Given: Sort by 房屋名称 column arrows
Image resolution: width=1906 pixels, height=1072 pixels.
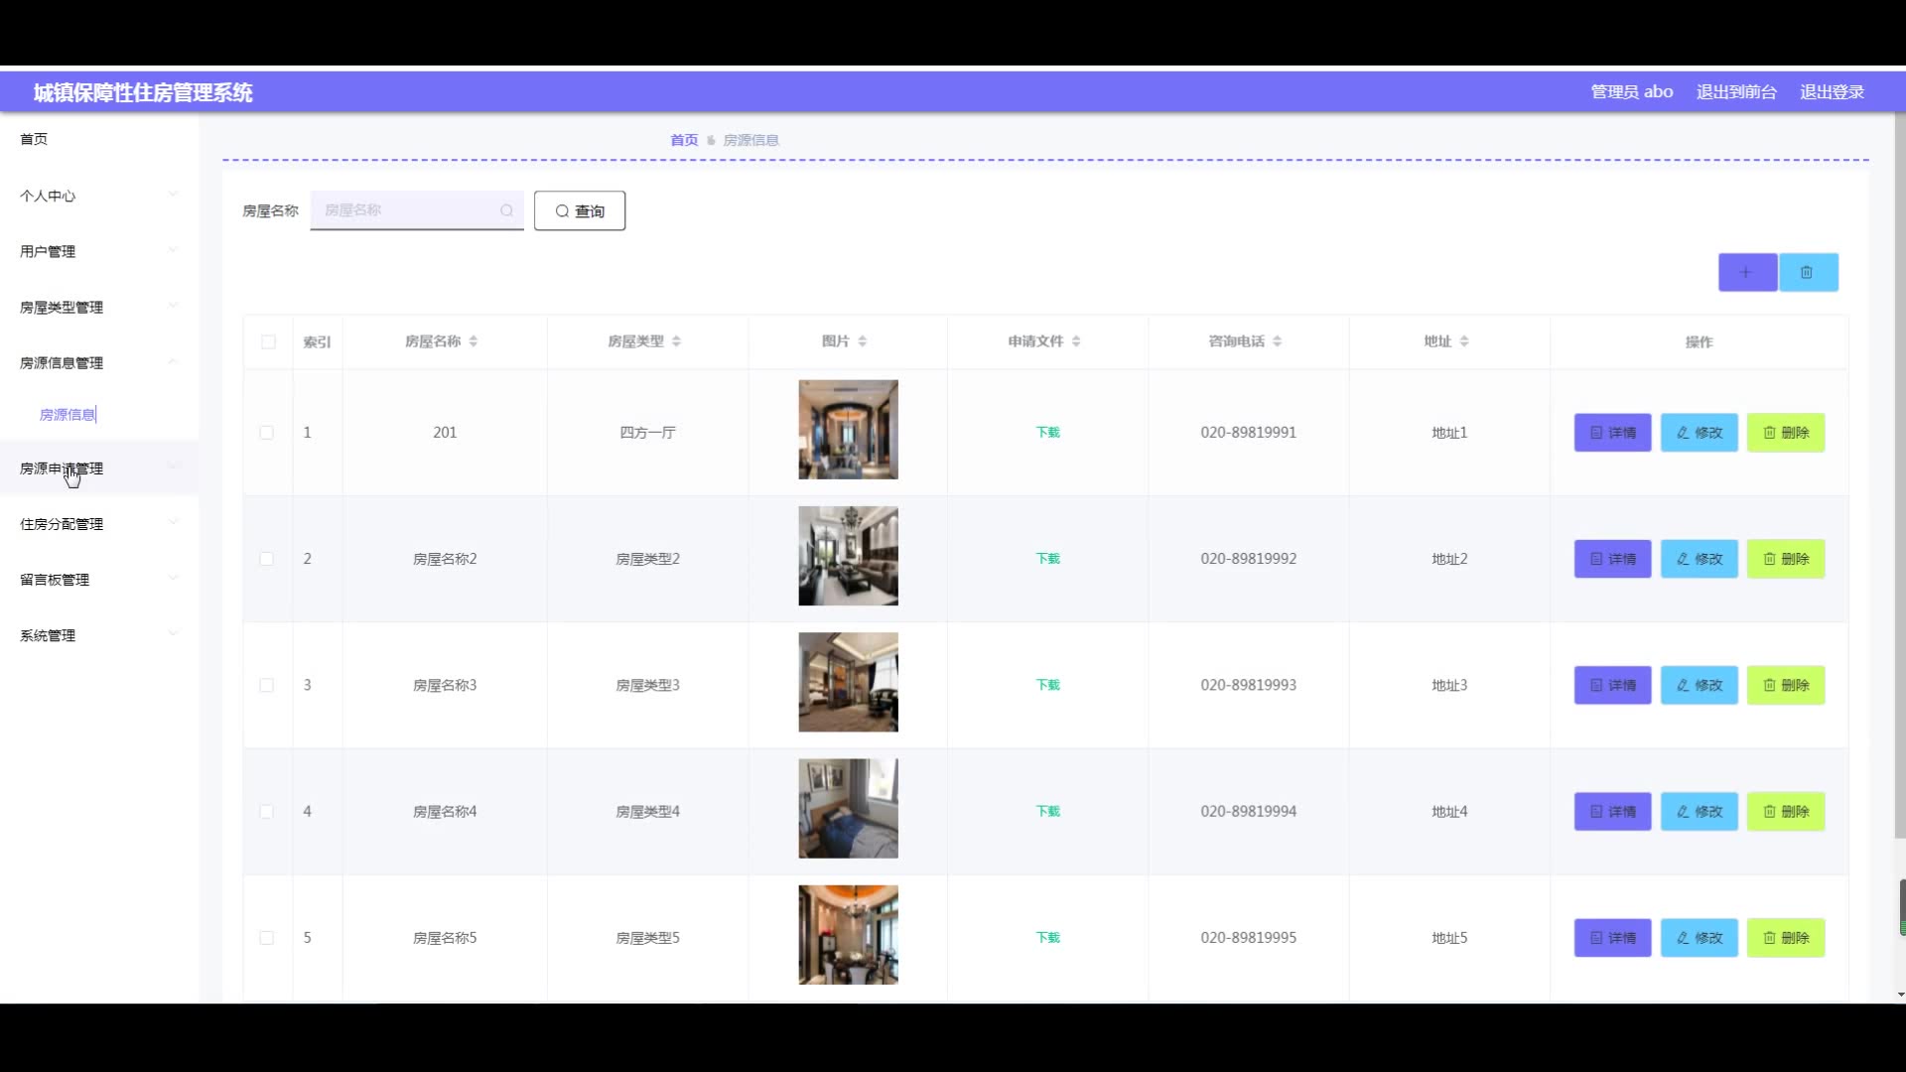Looking at the screenshot, I should (x=474, y=341).
